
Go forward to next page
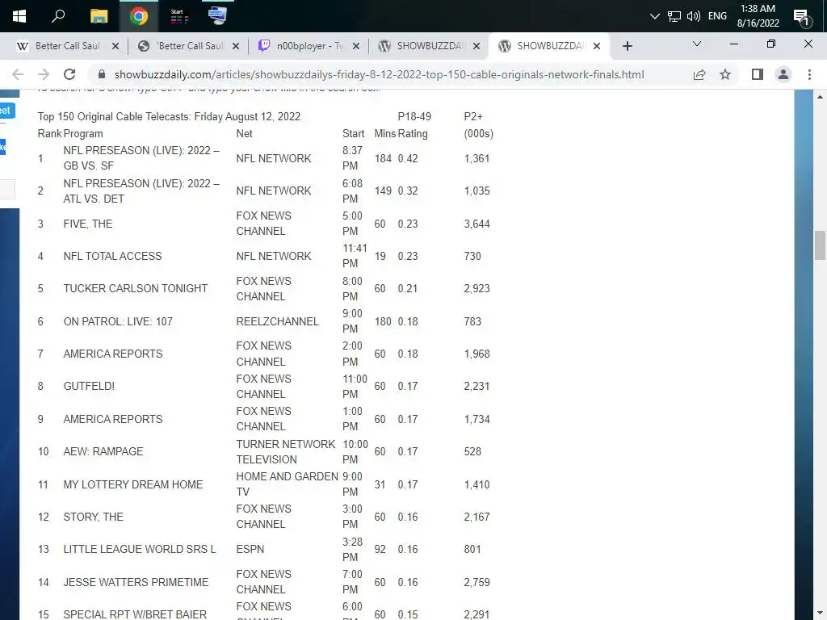[44, 74]
